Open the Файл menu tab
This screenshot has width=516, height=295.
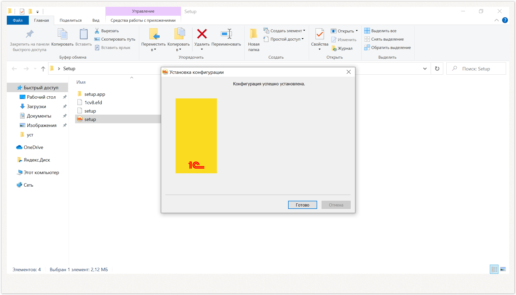pyautogui.click(x=18, y=20)
